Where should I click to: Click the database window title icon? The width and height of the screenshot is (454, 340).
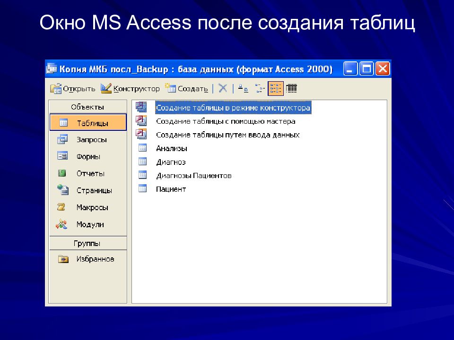point(52,68)
